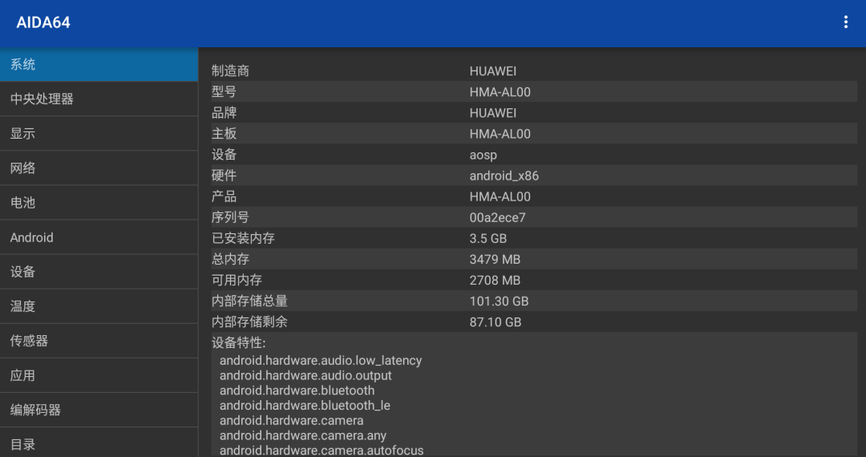Select the 2708 MB available memory value

click(x=495, y=281)
